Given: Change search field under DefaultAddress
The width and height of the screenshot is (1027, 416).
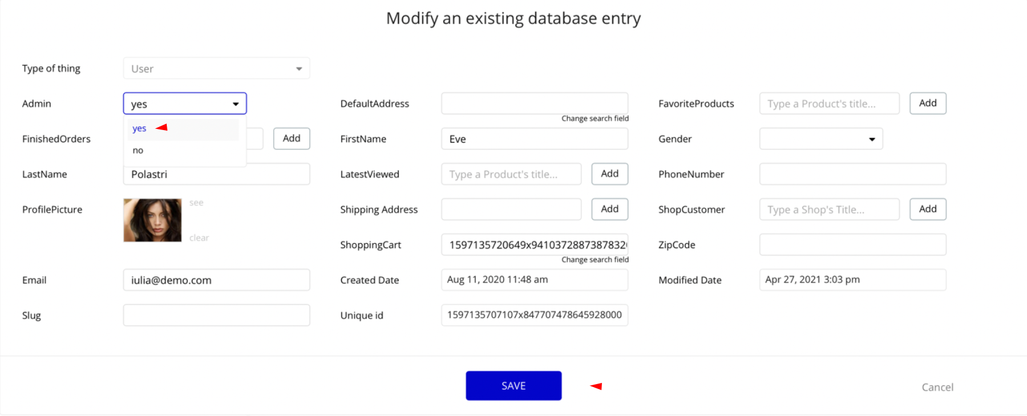Looking at the screenshot, I should 595,119.
